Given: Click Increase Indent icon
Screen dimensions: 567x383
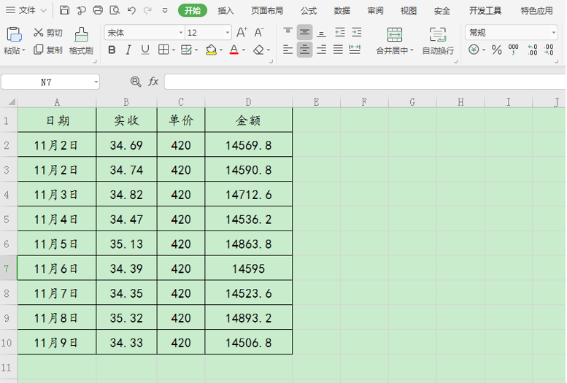Looking at the screenshot, I should [x=357, y=33].
